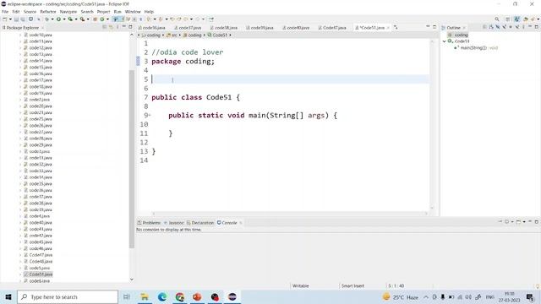This screenshot has height=304, width=541.
Task: Click Writable in status bar
Action: (301, 285)
